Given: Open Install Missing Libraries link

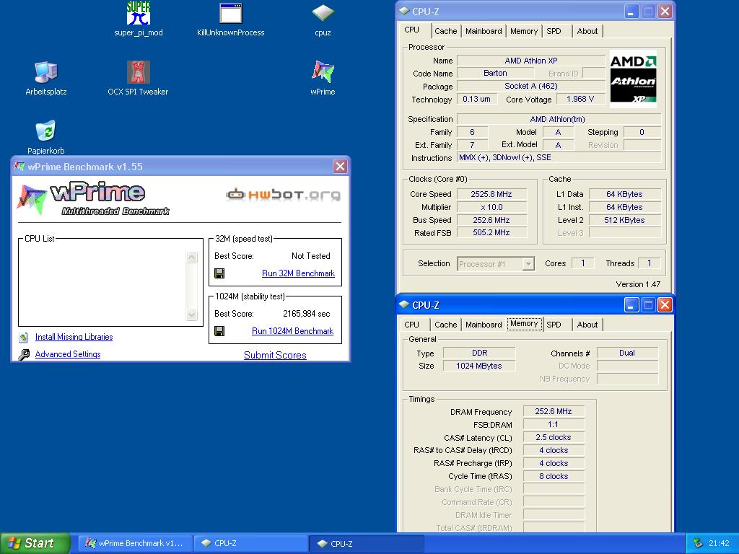Looking at the screenshot, I should pyautogui.click(x=74, y=337).
